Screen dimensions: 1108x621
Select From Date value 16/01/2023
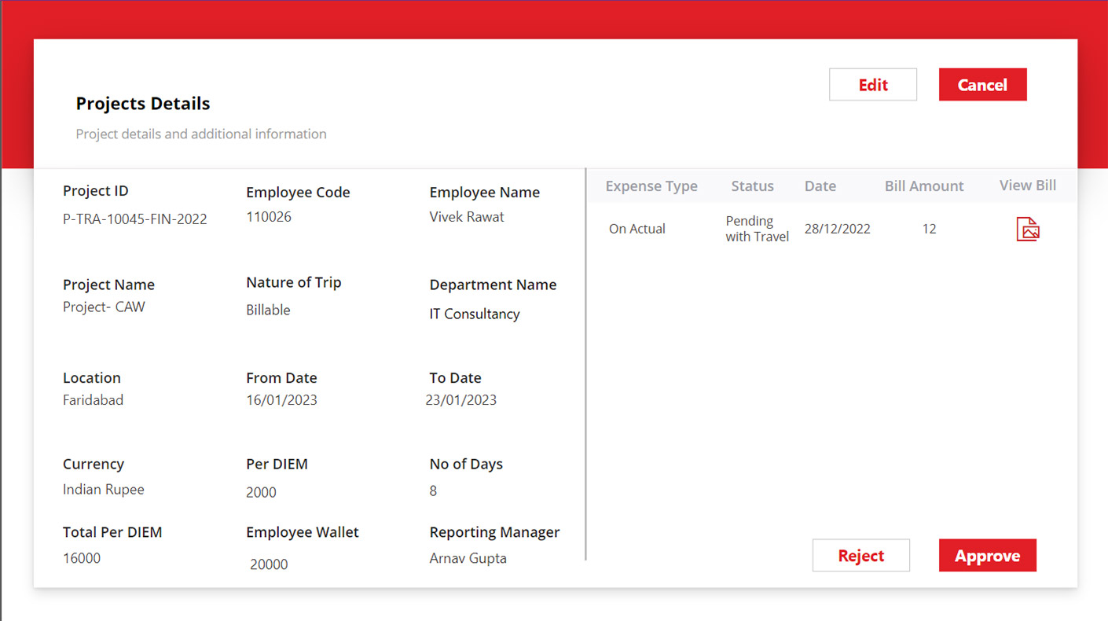coord(281,400)
